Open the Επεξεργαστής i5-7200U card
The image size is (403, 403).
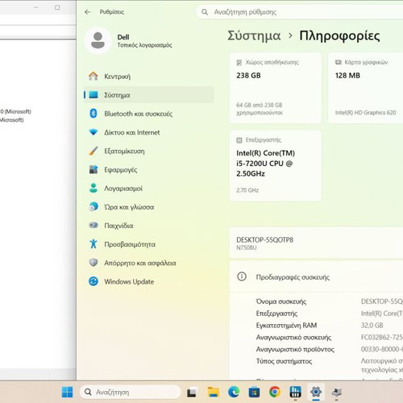coord(276,165)
